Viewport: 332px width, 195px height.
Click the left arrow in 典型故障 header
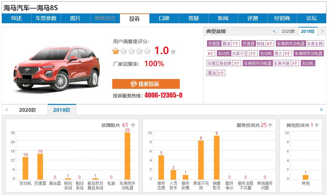pos(274,31)
